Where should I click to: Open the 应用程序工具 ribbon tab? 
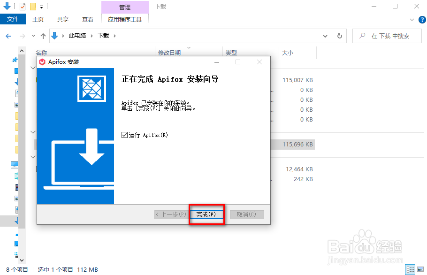[x=125, y=19]
